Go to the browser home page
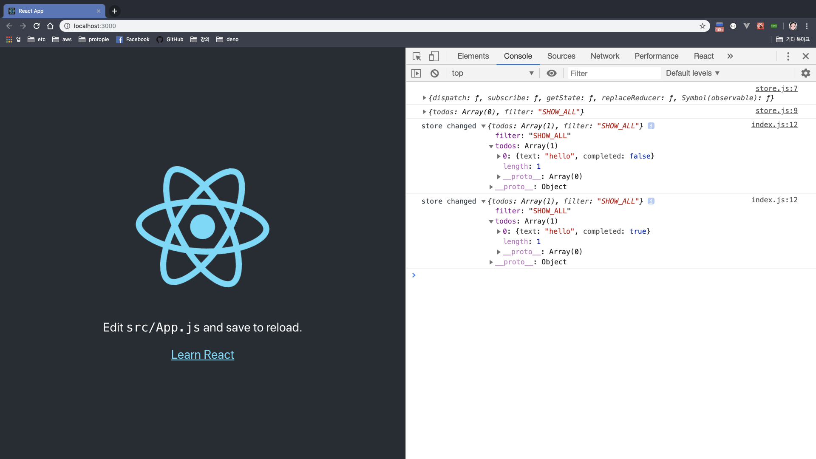This screenshot has width=816, height=459. (50, 26)
